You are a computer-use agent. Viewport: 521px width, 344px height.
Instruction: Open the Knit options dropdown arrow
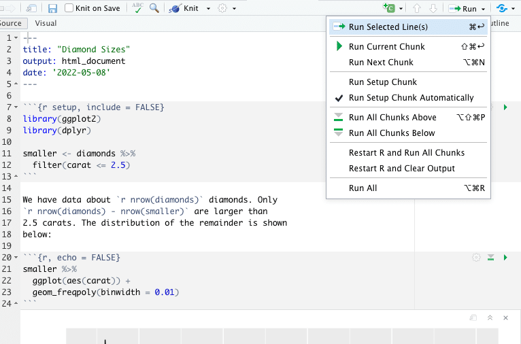click(x=208, y=9)
